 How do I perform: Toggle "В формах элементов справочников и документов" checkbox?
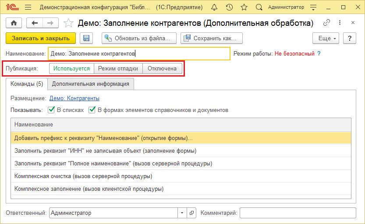[x=92, y=110]
